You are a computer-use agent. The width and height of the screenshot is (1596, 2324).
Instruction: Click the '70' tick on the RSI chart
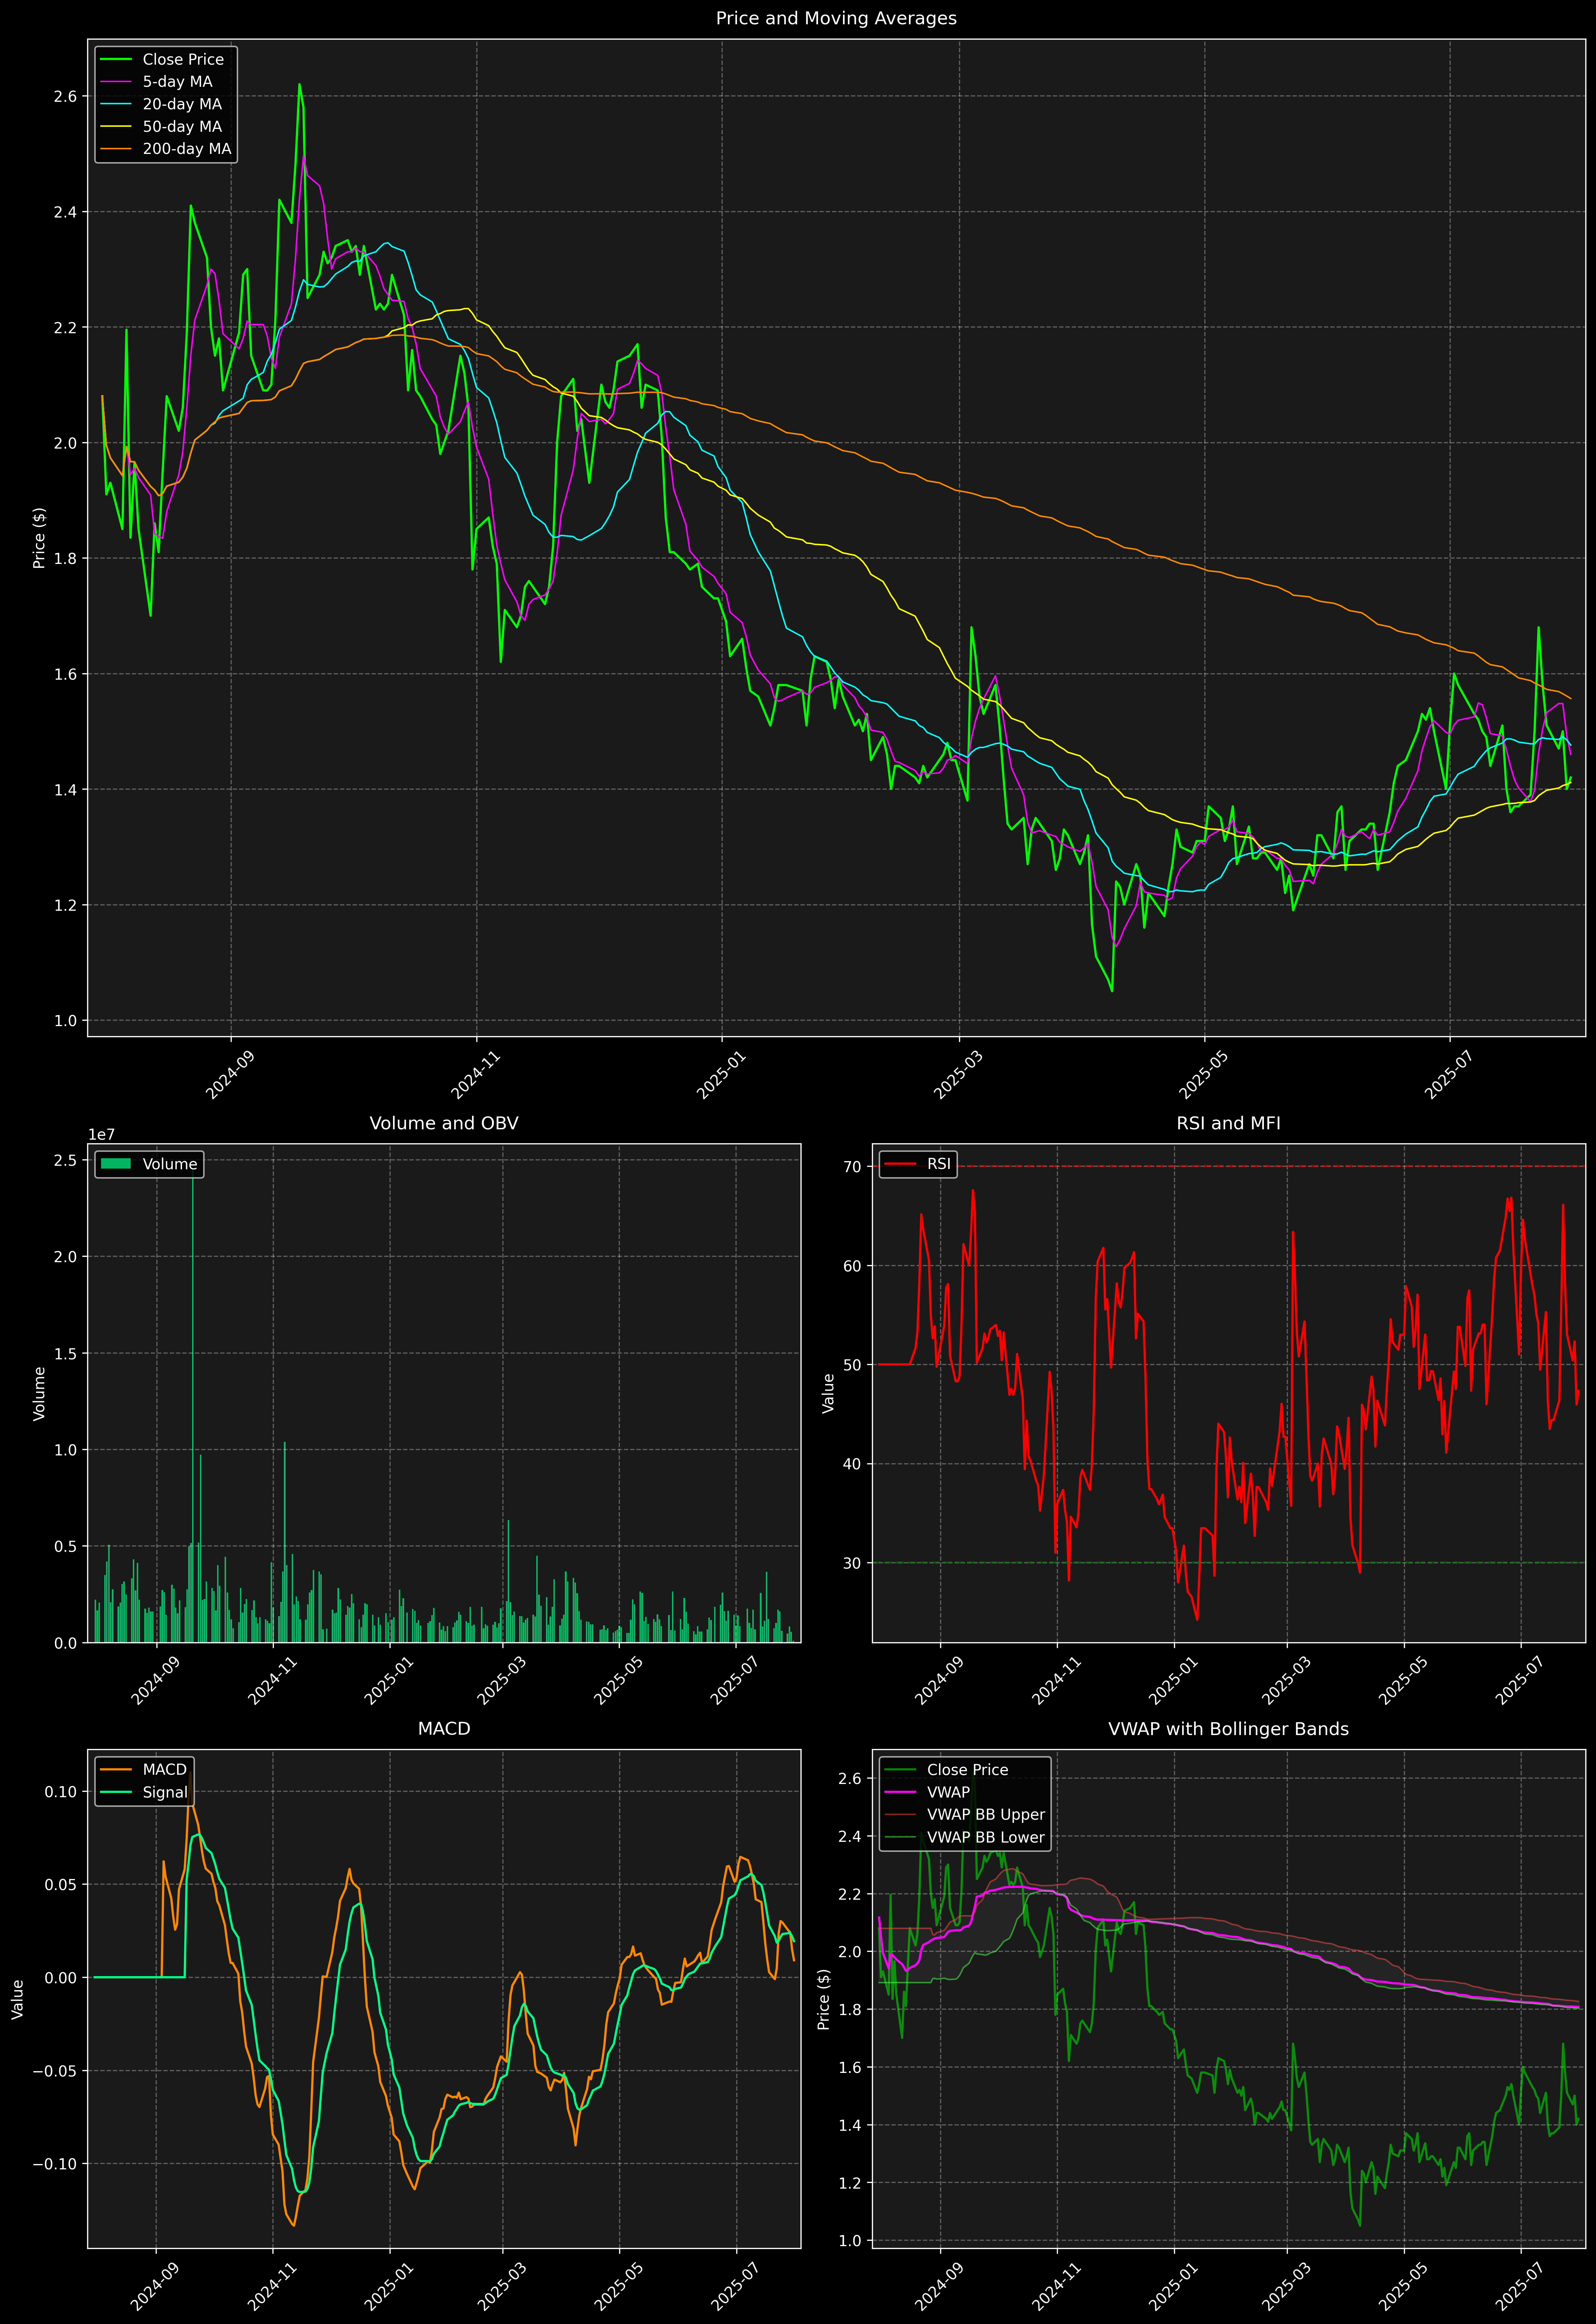click(x=852, y=1167)
